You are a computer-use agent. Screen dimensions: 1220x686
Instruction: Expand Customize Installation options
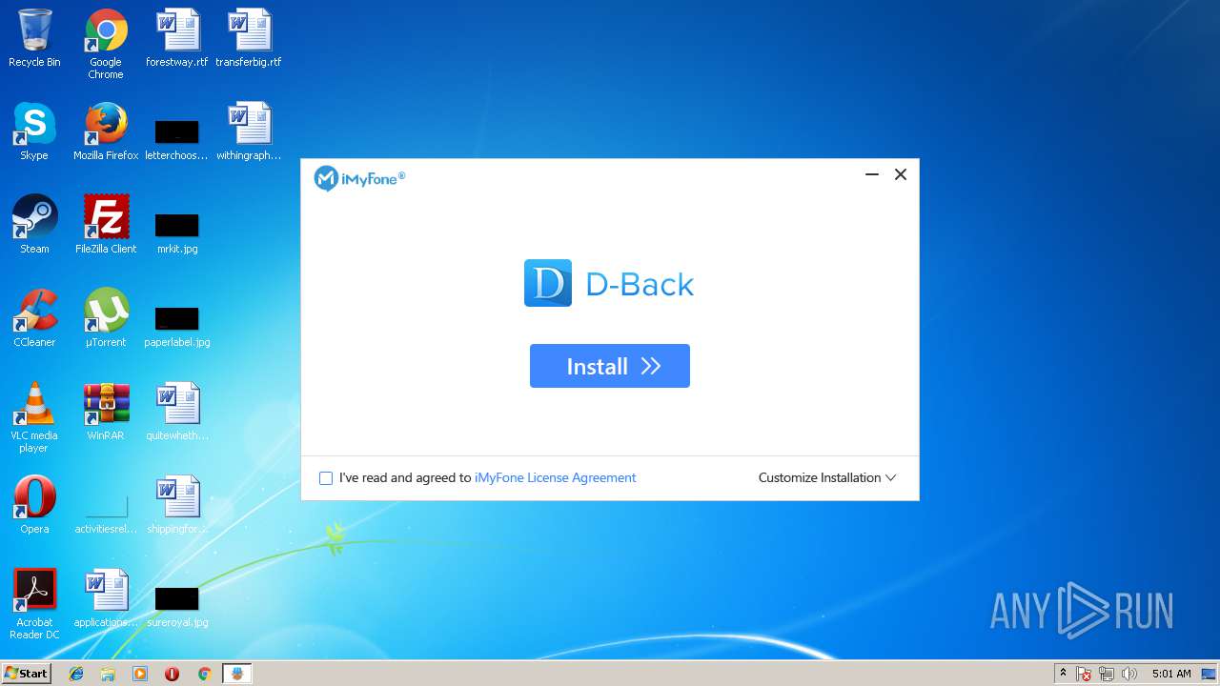pyautogui.click(x=827, y=478)
